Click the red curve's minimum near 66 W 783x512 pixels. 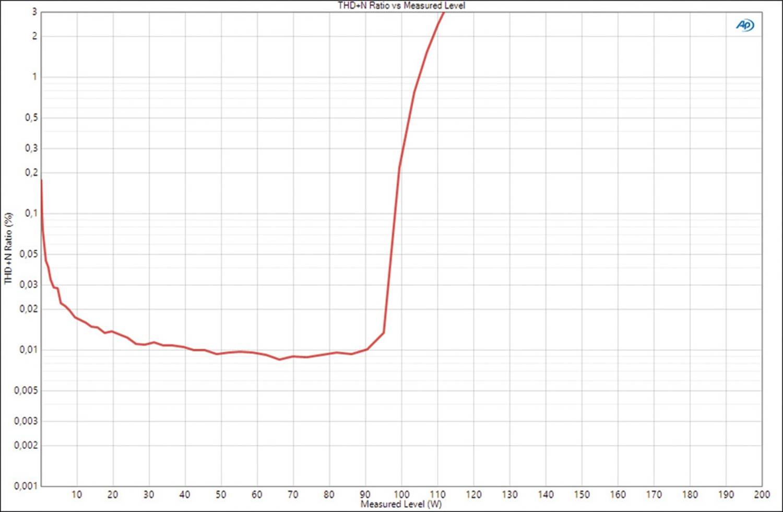(x=280, y=359)
